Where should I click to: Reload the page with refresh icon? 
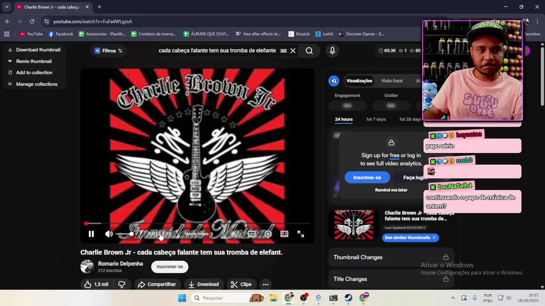click(x=32, y=21)
